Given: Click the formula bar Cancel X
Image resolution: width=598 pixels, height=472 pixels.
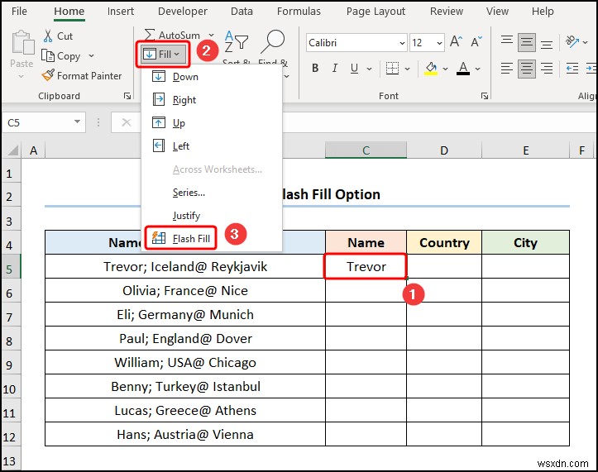Looking at the screenshot, I should coord(127,122).
